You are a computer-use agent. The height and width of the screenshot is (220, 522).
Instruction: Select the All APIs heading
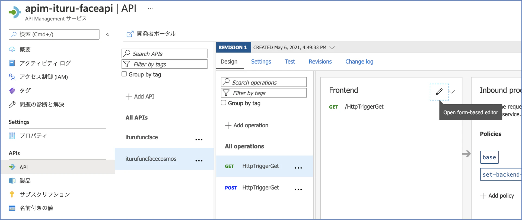coord(136,118)
